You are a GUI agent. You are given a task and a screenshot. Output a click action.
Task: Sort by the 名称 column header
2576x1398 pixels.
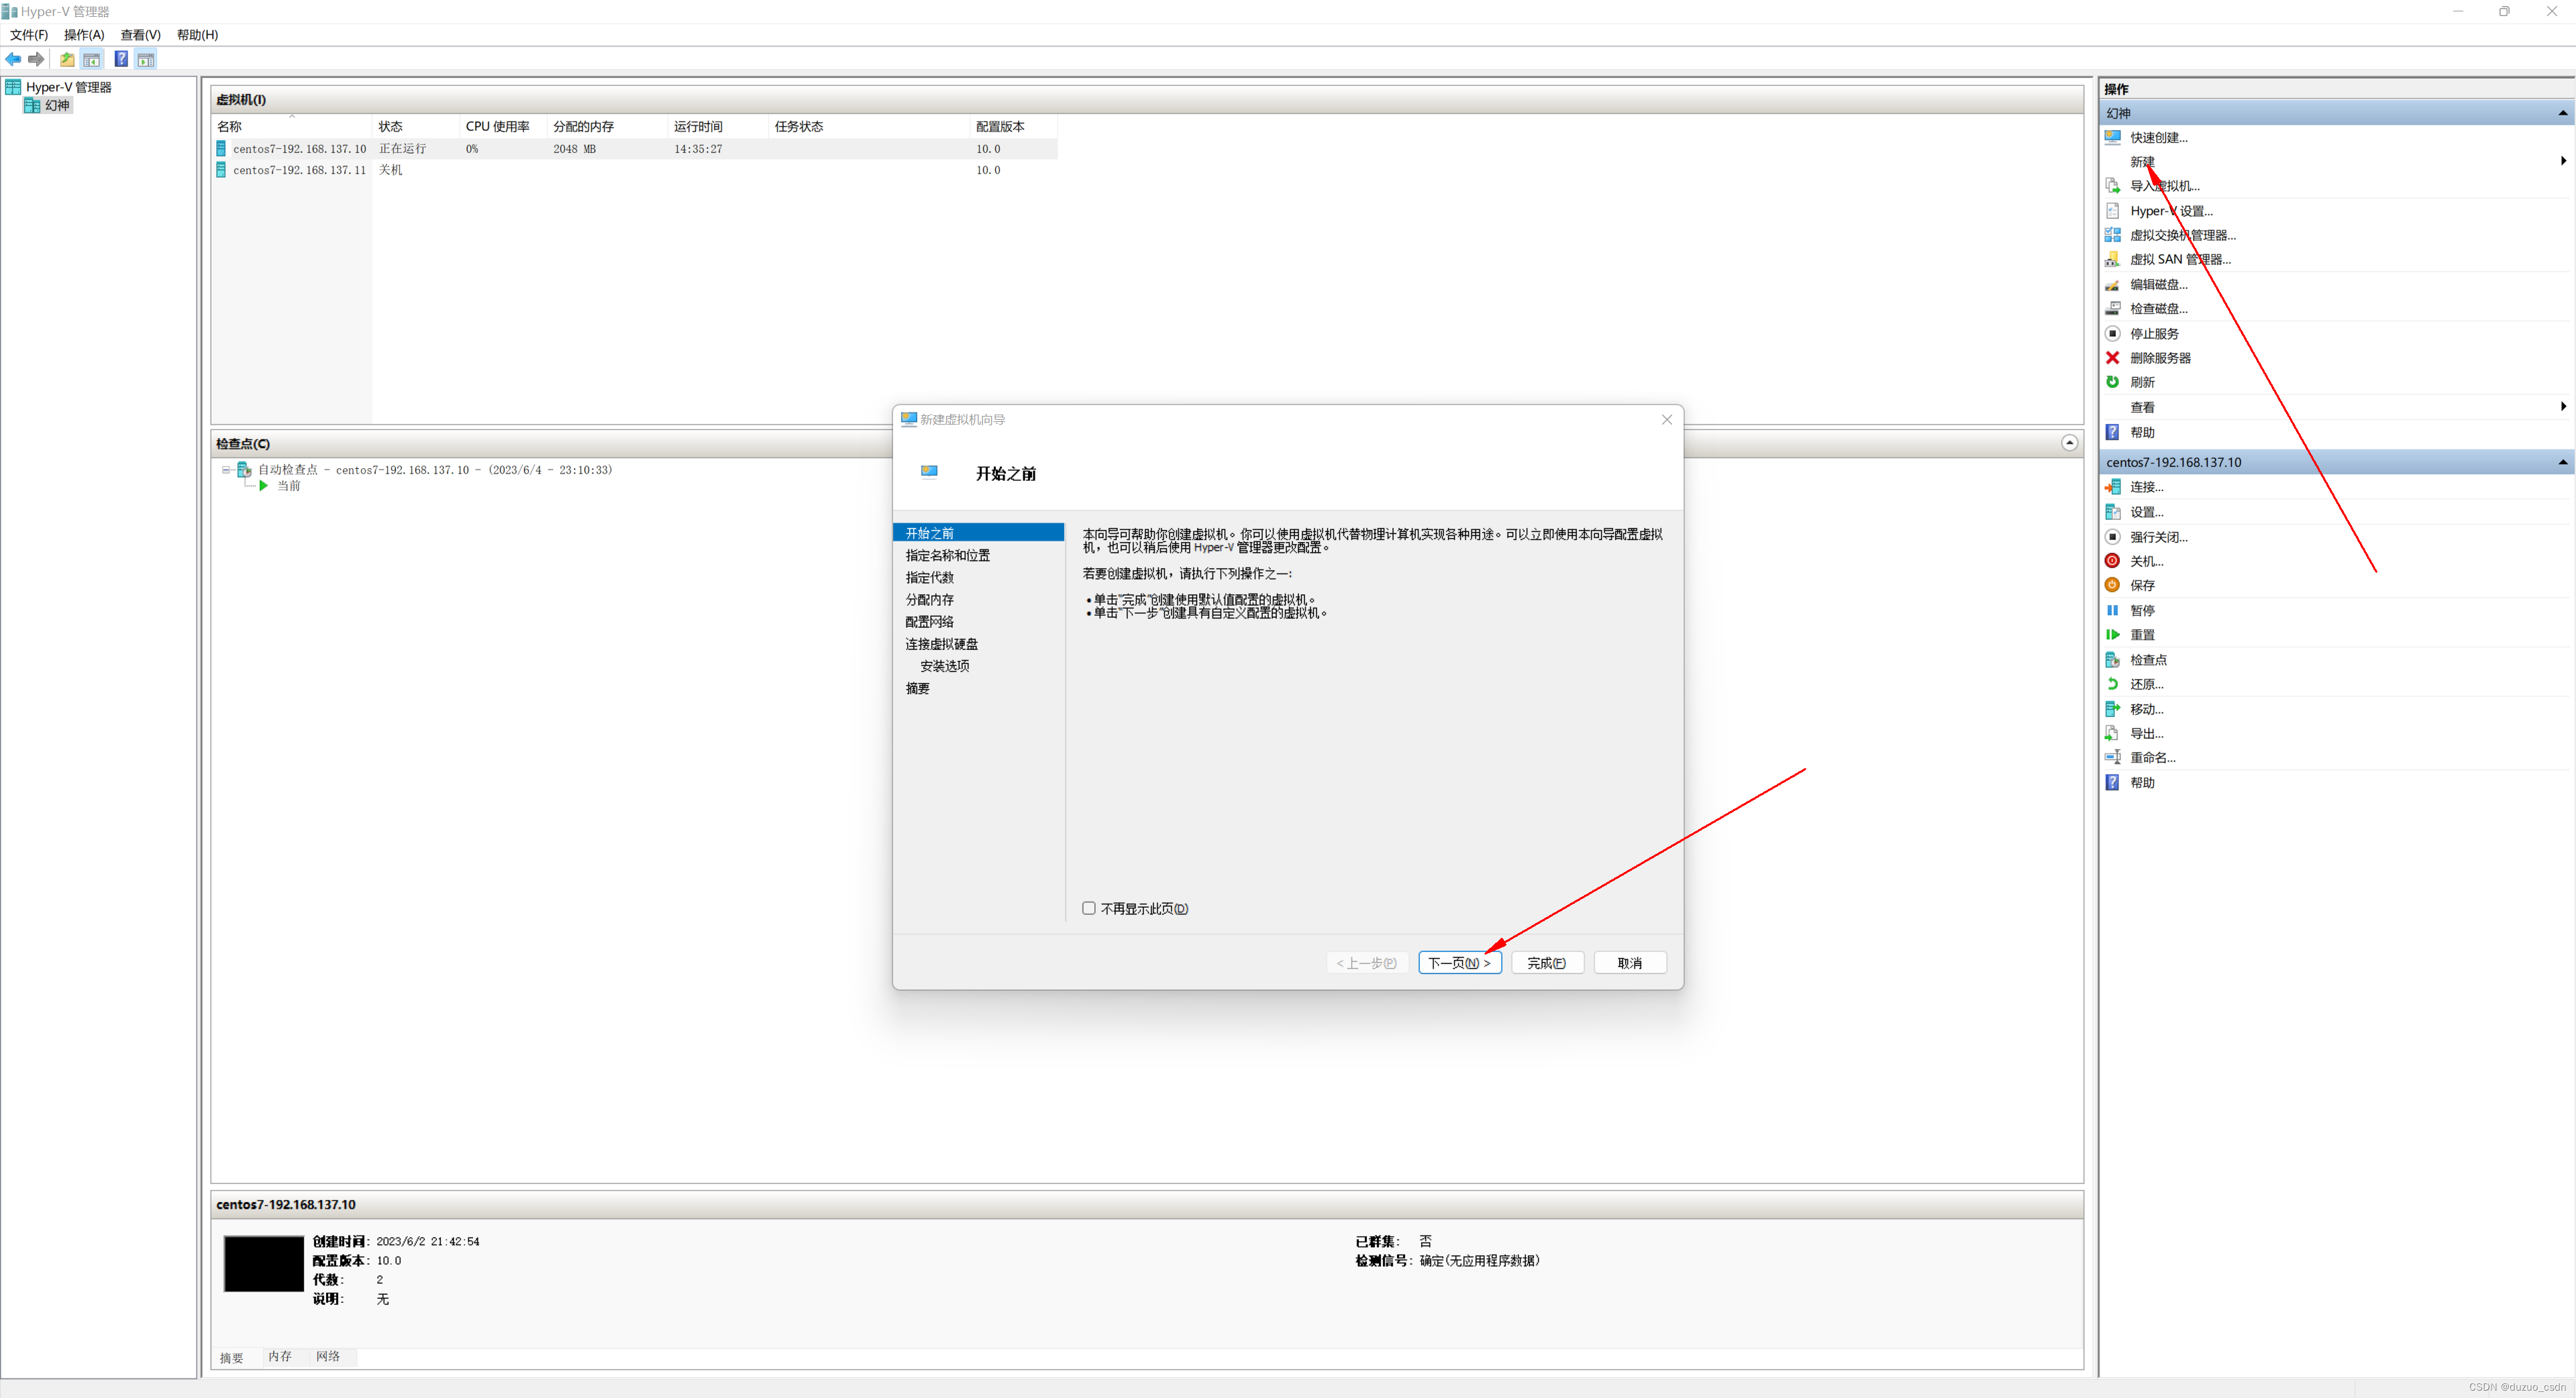click(291, 126)
